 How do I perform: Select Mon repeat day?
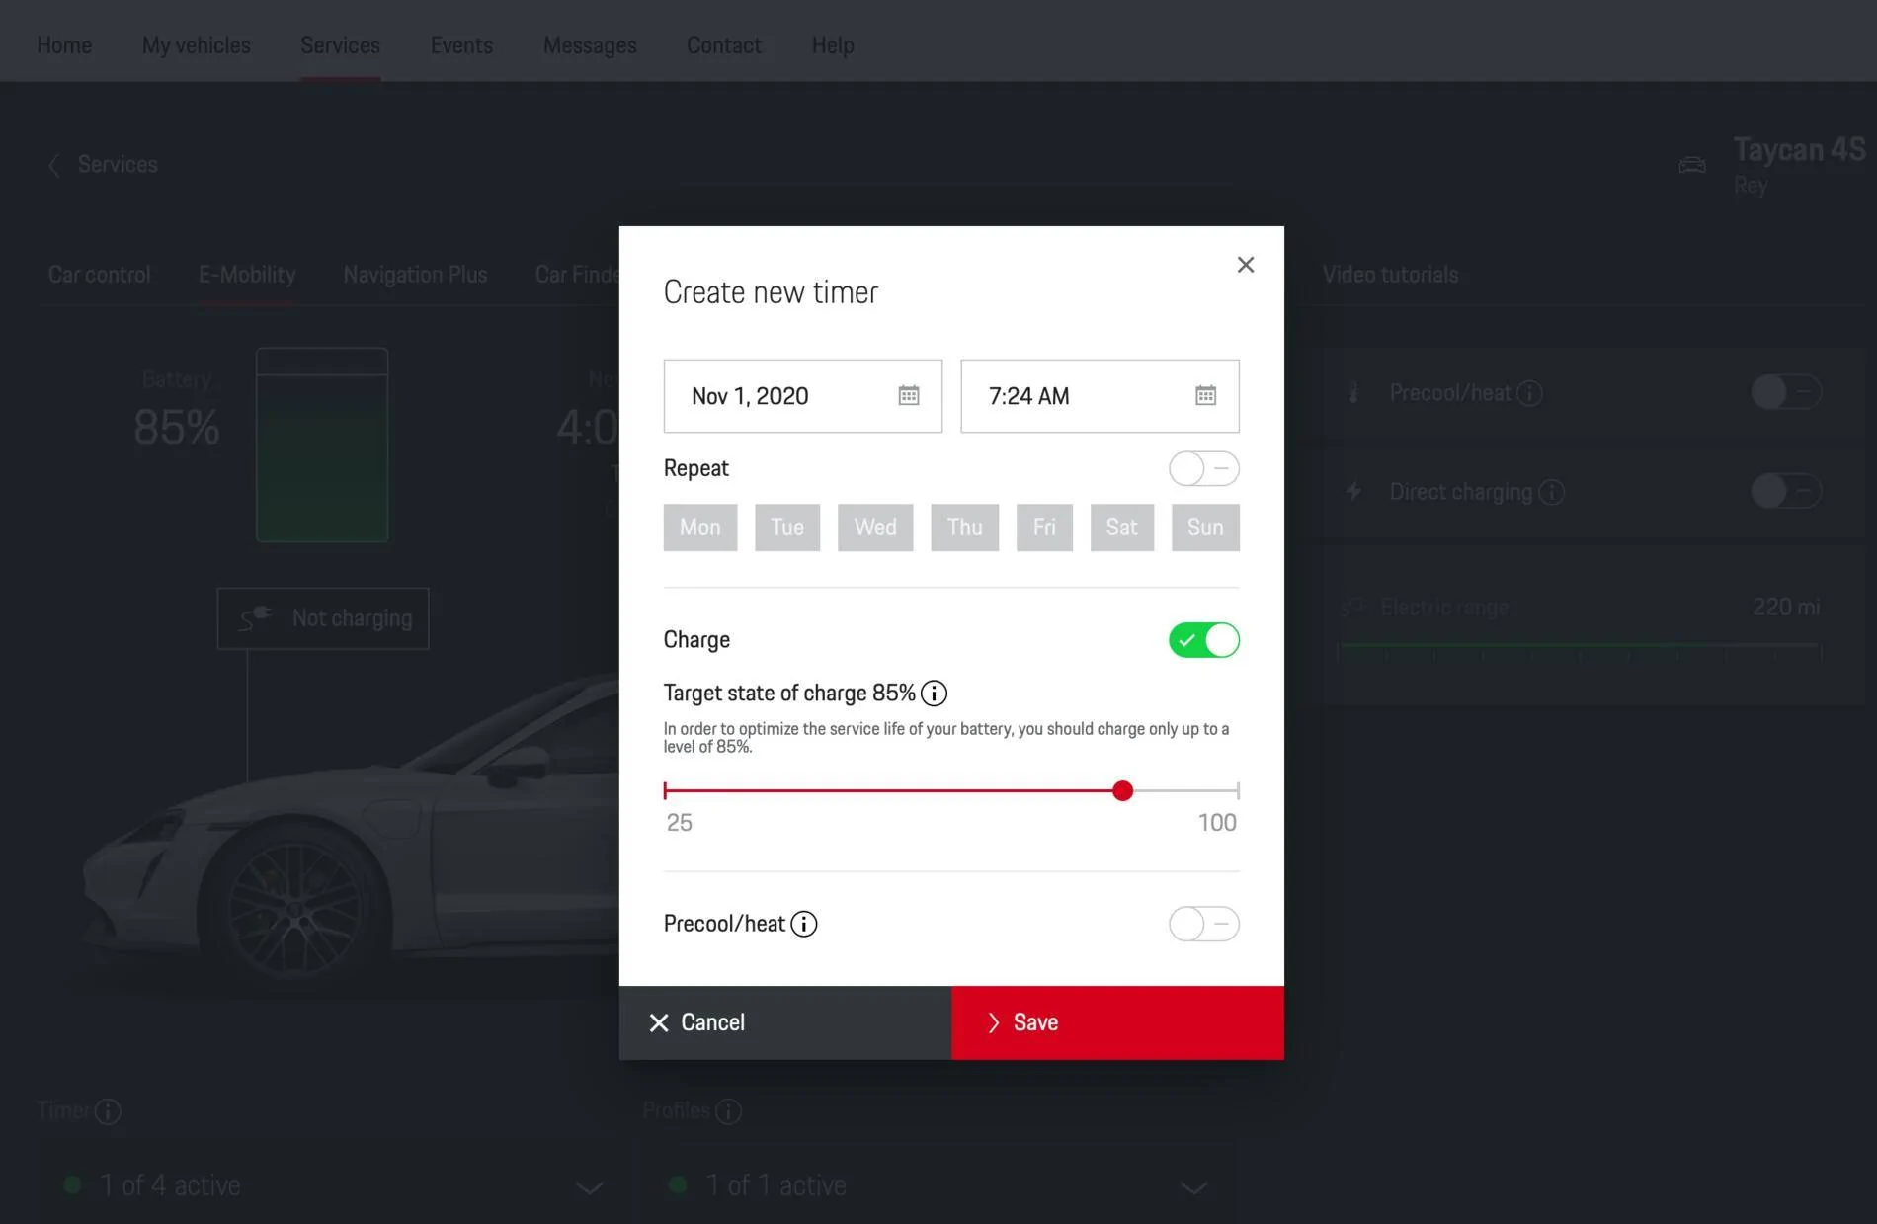pos(699,528)
